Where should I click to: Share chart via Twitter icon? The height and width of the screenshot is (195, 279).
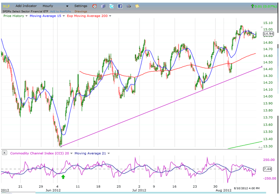coord(112,6)
